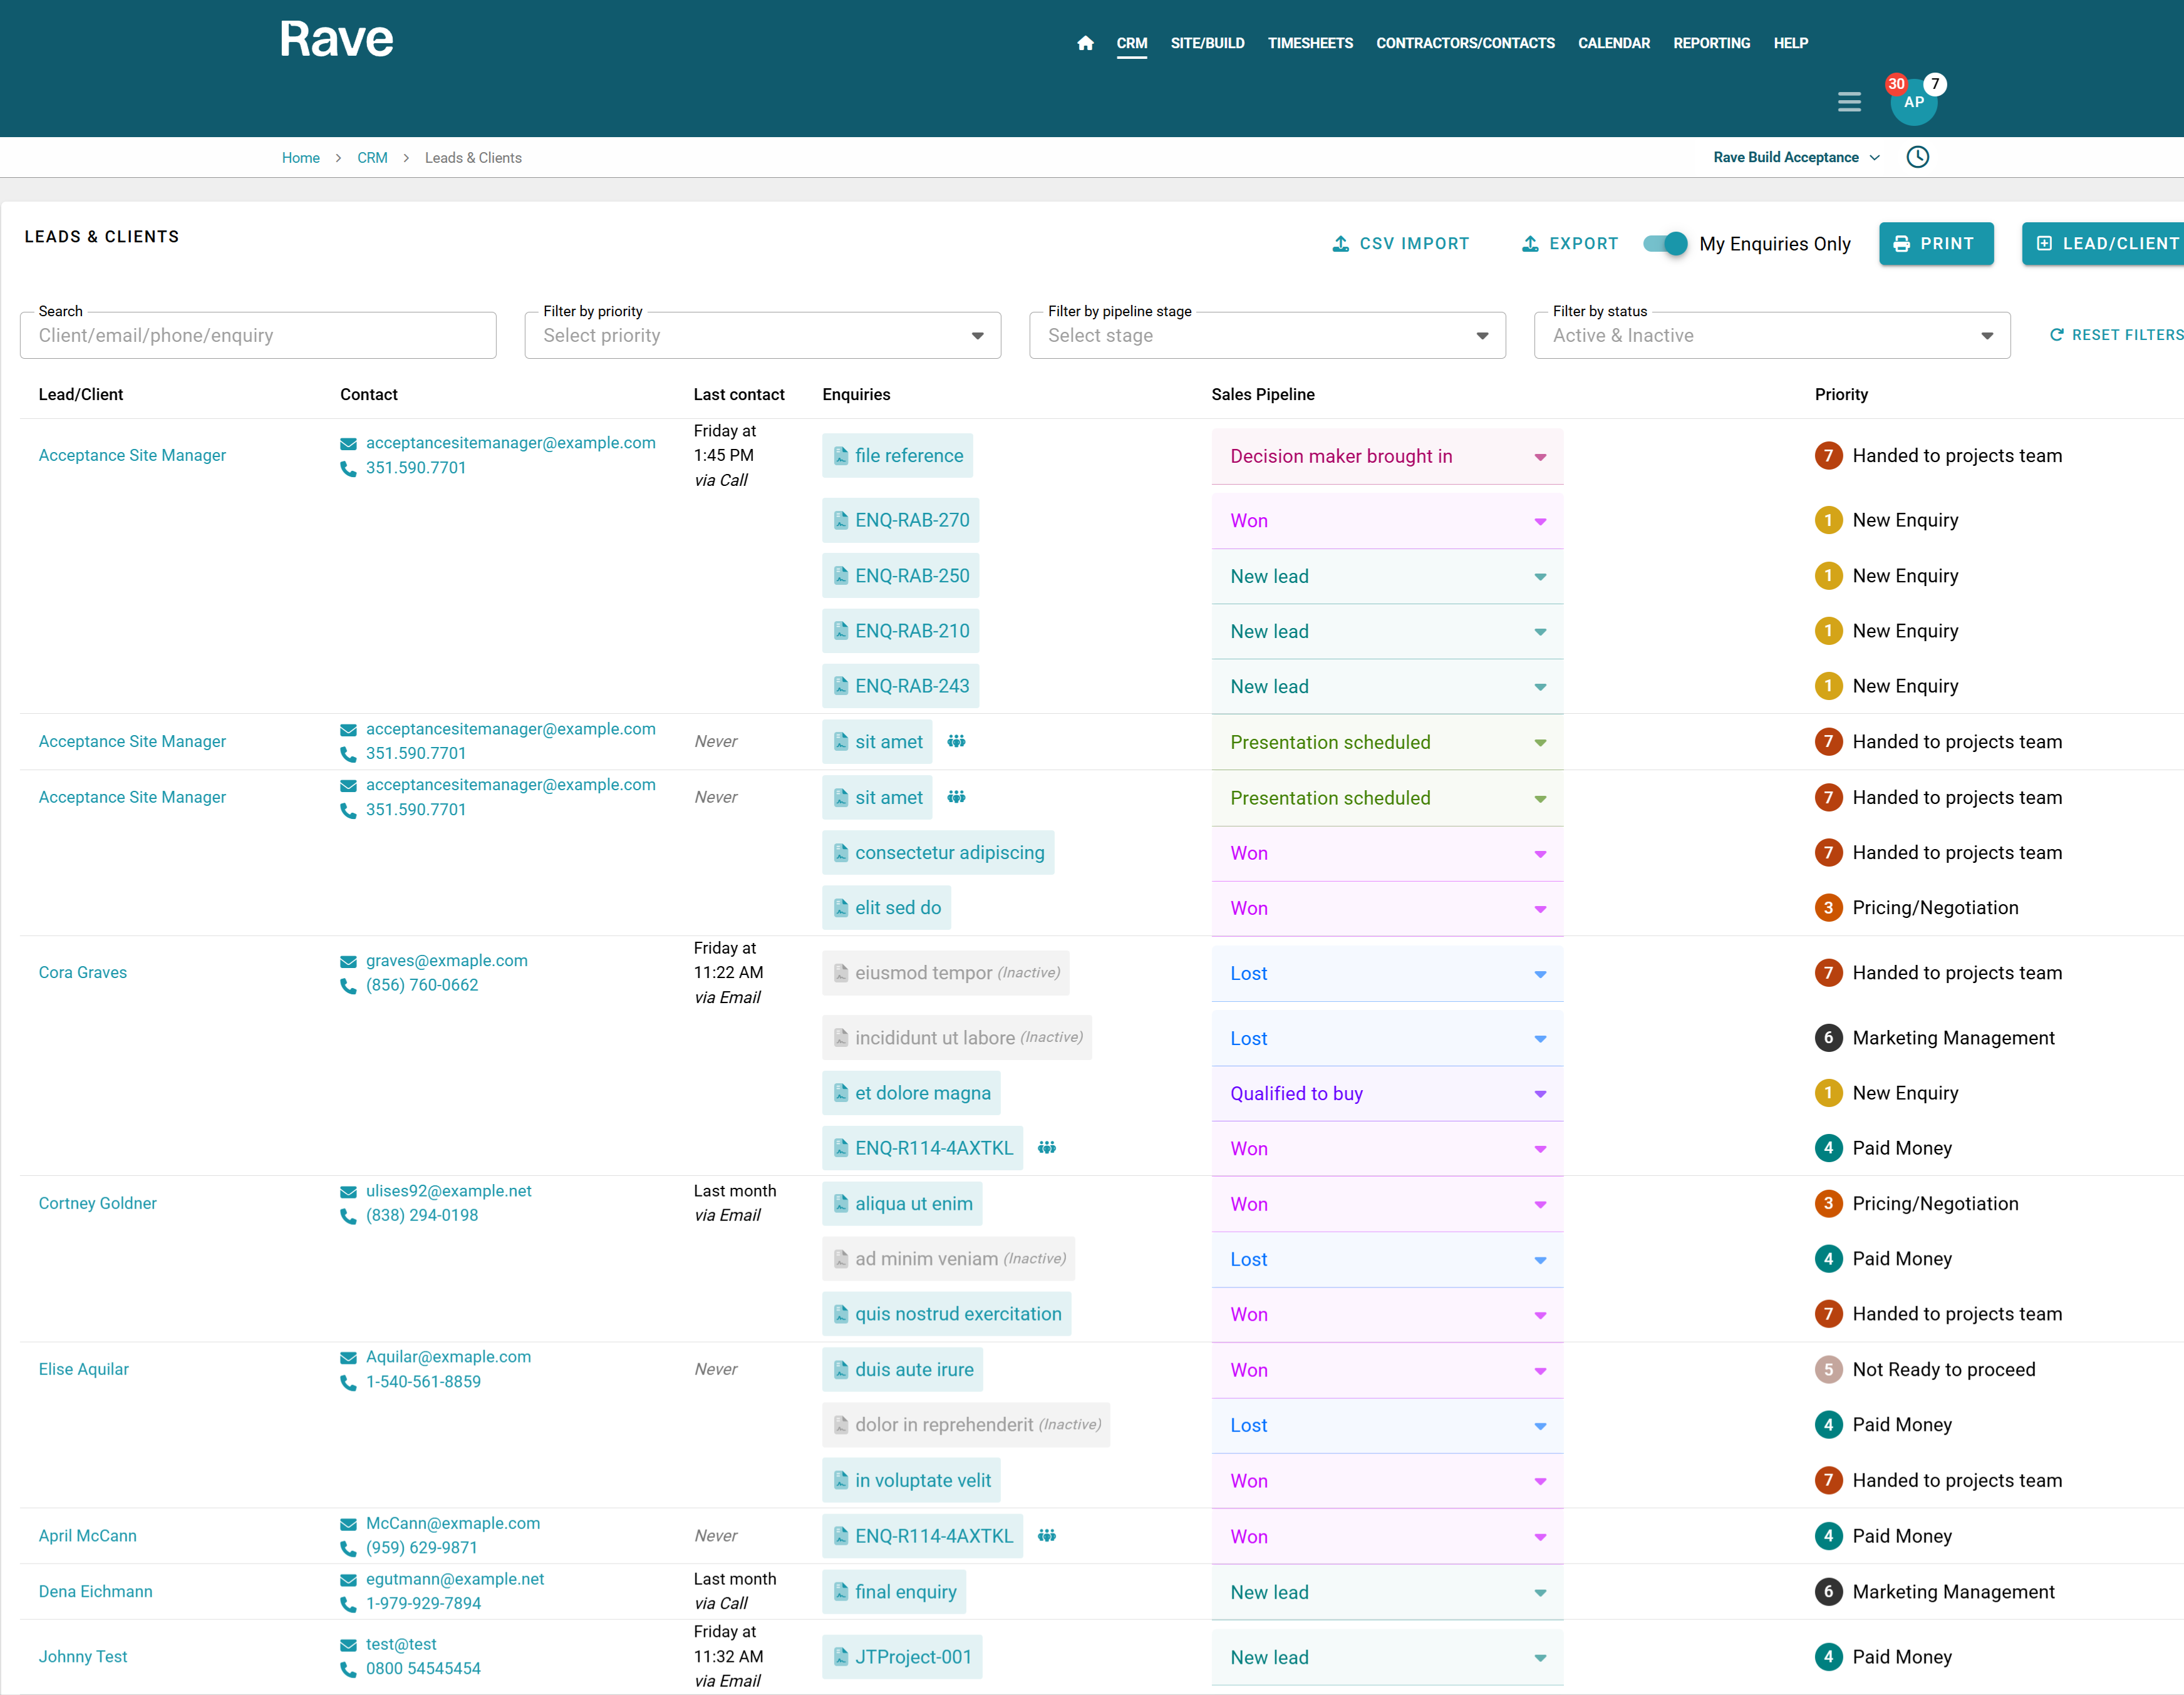The width and height of the screenshot is (2184, 1695).
Task: Open the hamburger menu icon
Action: pos(1849,102)
